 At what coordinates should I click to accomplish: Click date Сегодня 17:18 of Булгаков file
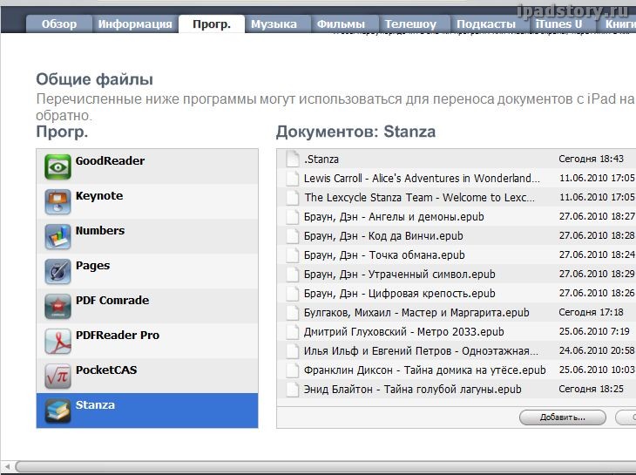[591, 312]
